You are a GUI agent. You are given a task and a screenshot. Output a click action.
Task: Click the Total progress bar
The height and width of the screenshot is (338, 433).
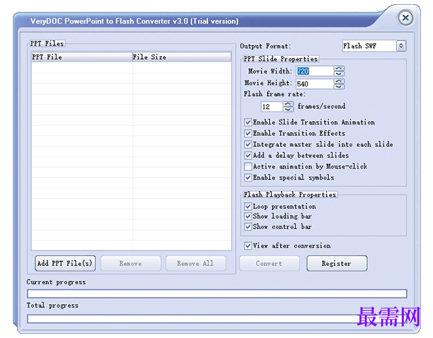217,319
